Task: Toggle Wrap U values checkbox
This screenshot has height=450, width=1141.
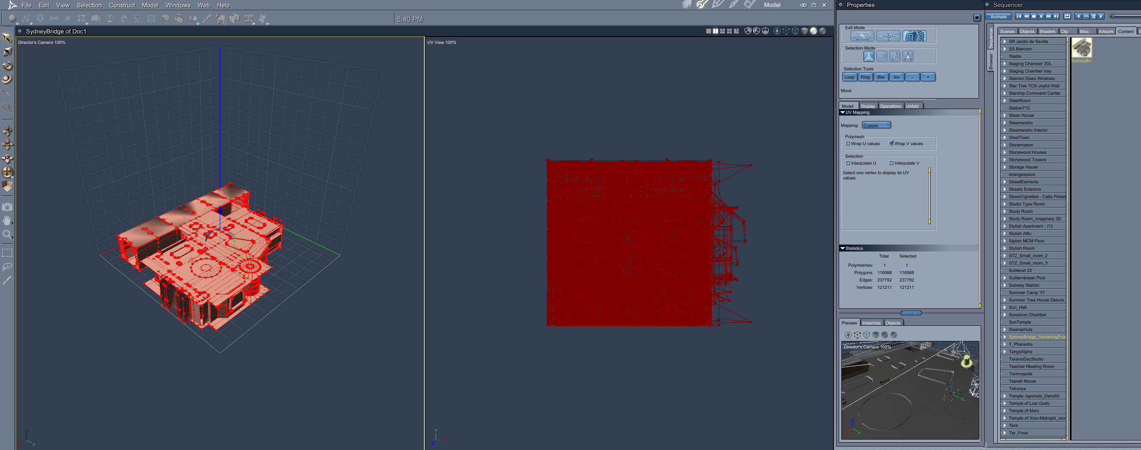Action: [848, 143]
